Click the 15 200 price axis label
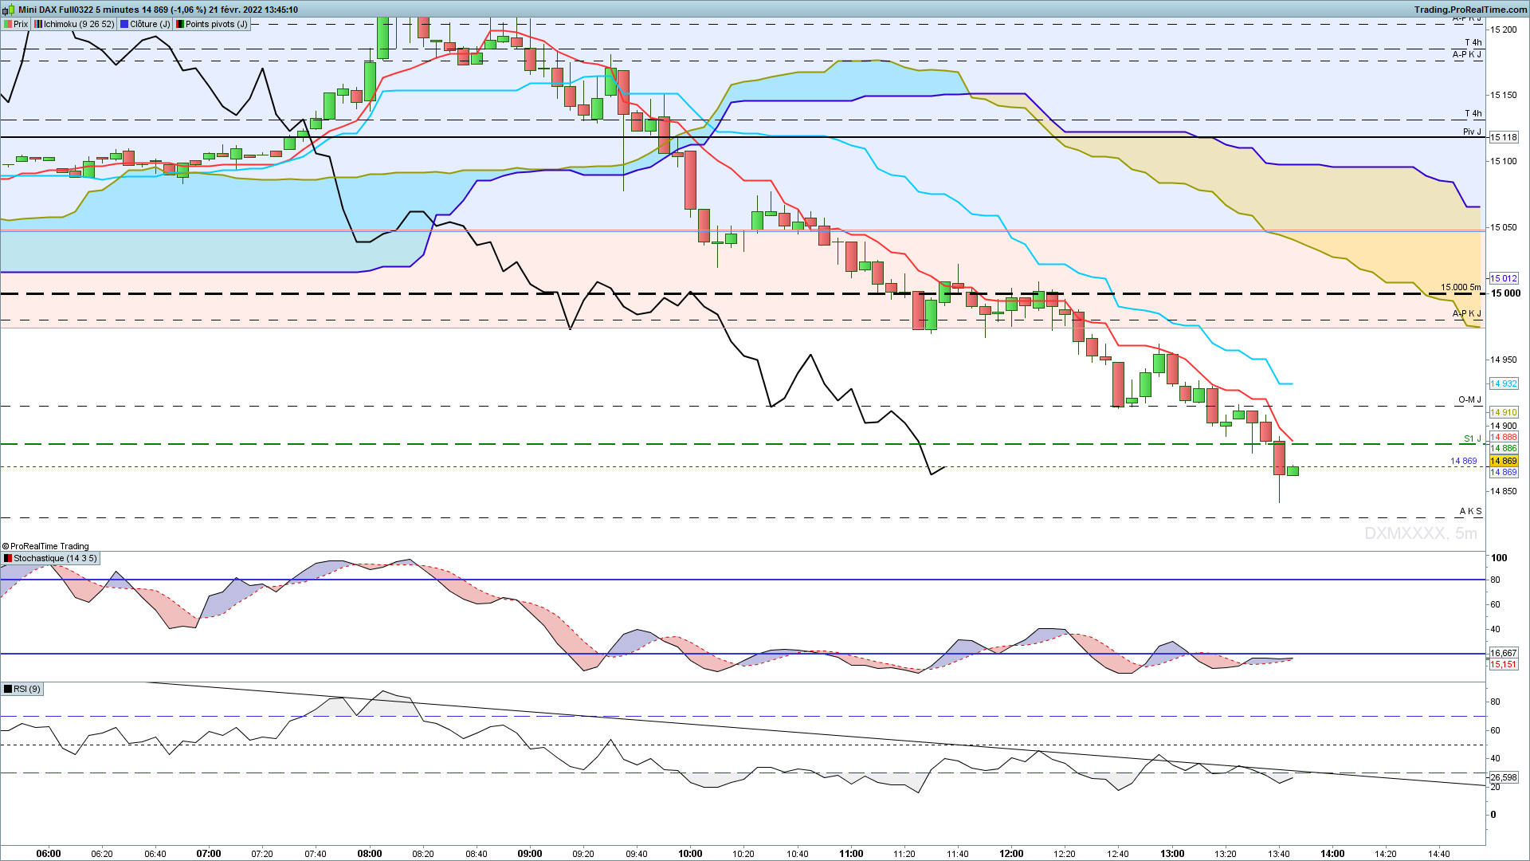 point(1504,29)
